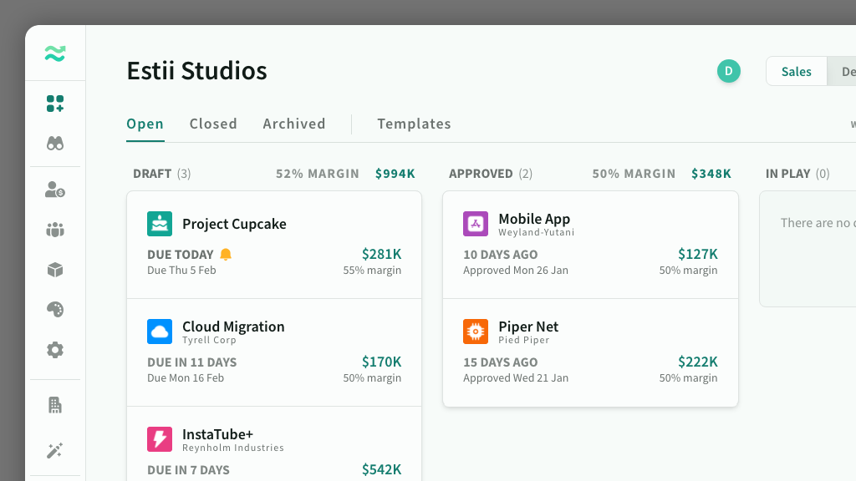Click the Estii wave logo
Screen dimensions: 856x481
pyautogui.click(x=55, y=54)
